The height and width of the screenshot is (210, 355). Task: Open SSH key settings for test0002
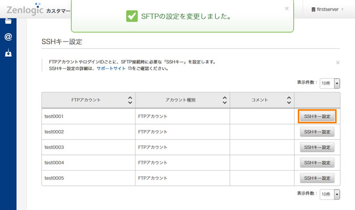[317, 132]
